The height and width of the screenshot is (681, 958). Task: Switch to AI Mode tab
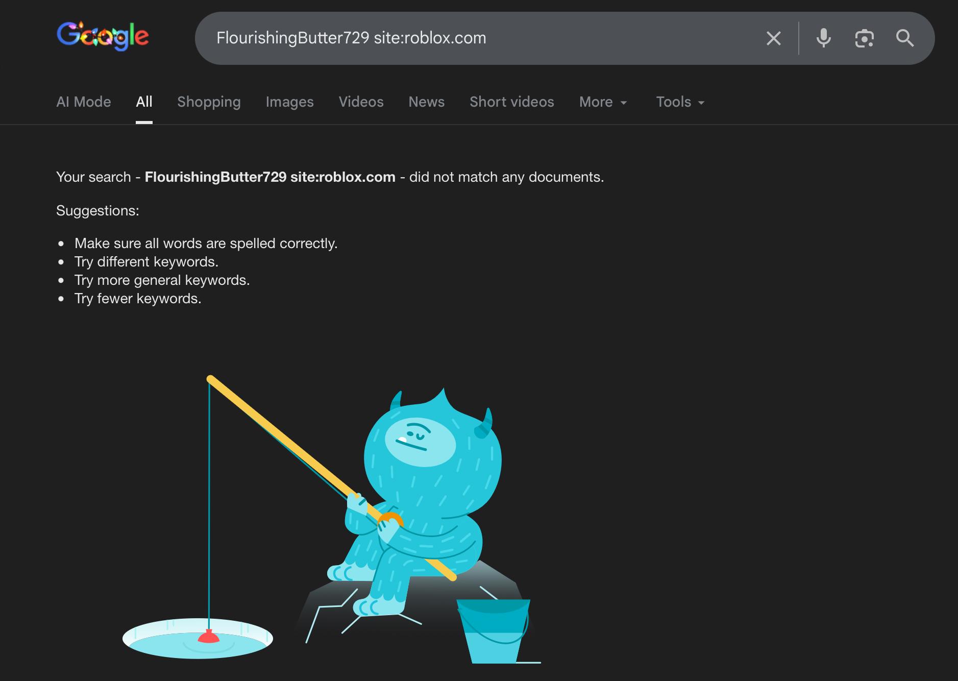click(x=84, y=102)
